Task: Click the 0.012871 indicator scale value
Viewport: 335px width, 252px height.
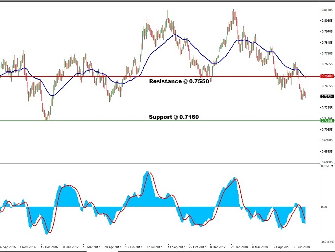Action: point(327,166)
